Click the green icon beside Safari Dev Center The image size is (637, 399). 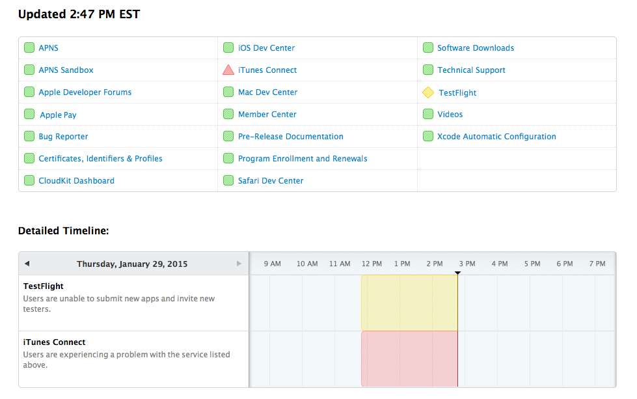(x=228, y=180)
